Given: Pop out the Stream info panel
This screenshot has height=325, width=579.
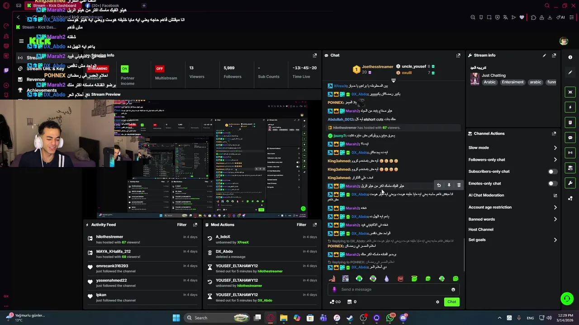Looking at the screenshot, I should pyautogui.click(x=554, y=56).
